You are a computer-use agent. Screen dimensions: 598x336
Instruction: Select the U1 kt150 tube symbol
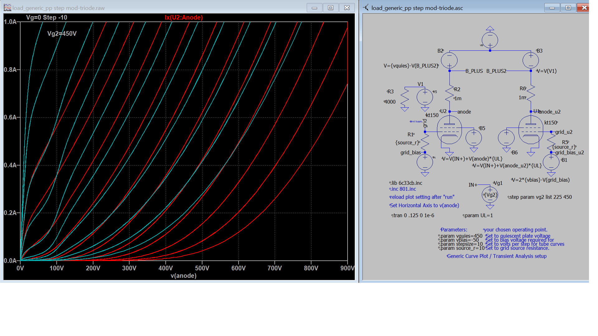531,130
